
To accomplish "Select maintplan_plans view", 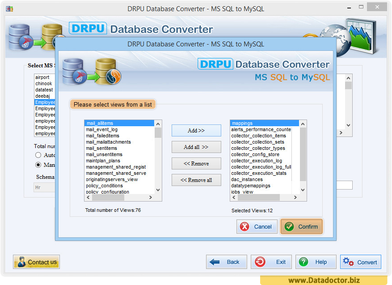I will click(119, 161).
